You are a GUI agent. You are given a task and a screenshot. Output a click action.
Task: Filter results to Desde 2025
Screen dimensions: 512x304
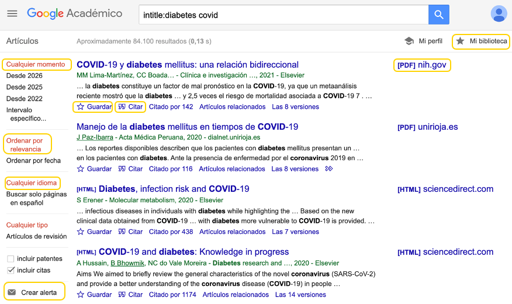click(24, 87)
